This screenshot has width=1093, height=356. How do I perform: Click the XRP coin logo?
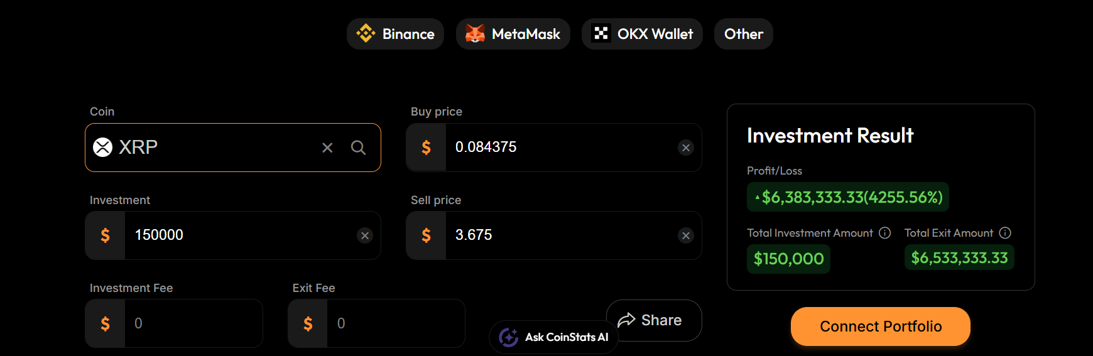103,148
